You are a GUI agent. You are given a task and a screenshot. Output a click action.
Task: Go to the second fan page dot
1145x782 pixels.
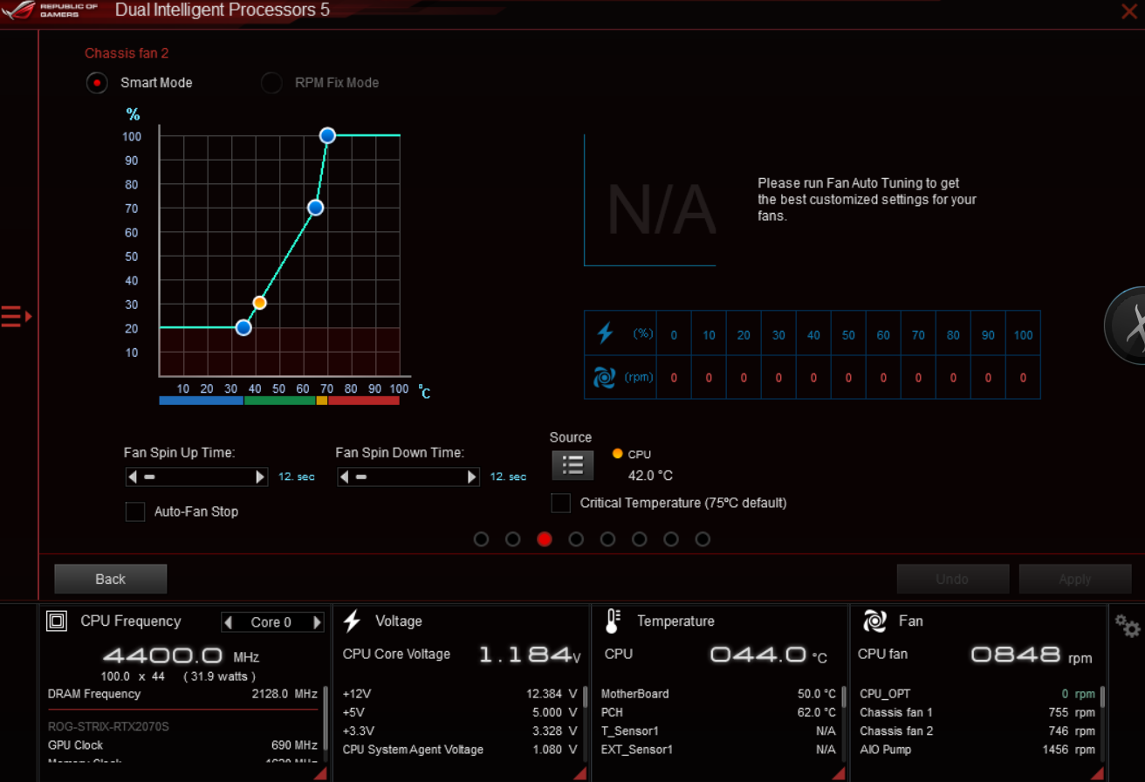pyautogui.click(x=513, y=539)
